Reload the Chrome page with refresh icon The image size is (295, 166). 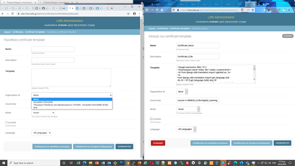point(12,14)
